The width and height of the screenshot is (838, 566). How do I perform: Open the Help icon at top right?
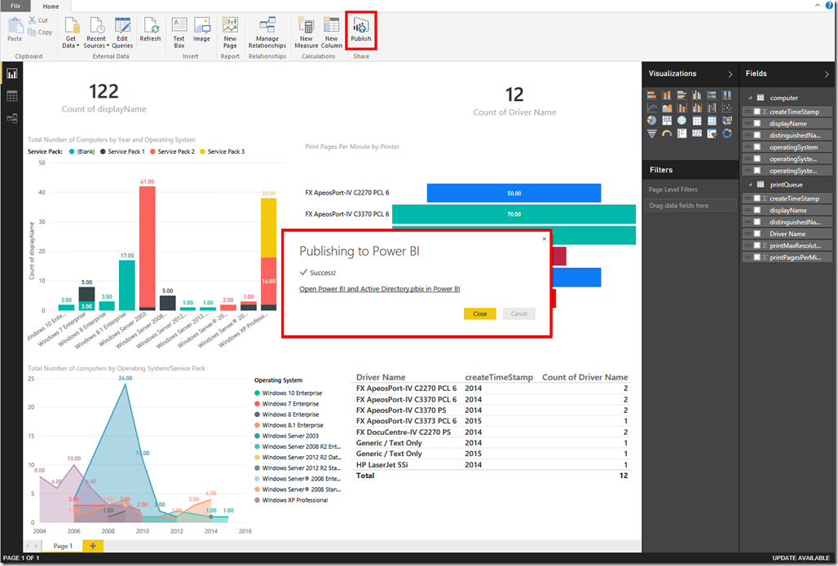tap(830, 5)
